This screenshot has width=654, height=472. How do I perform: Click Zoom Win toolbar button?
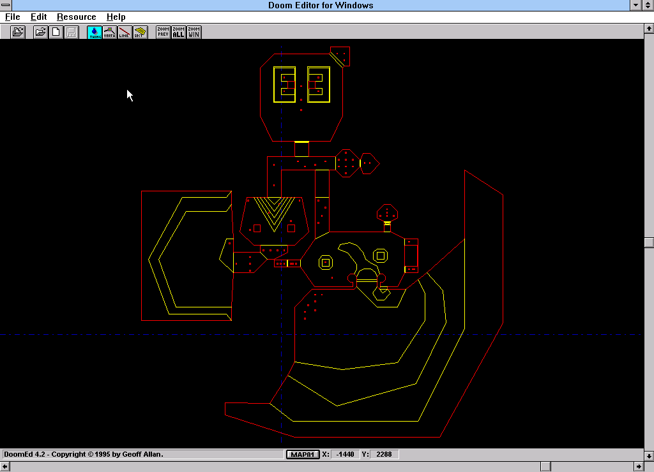tap(194, 32)
